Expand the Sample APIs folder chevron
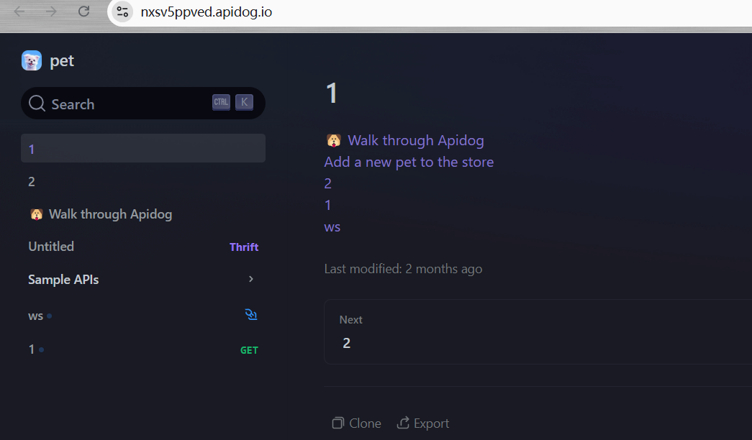 pos(251,279)
